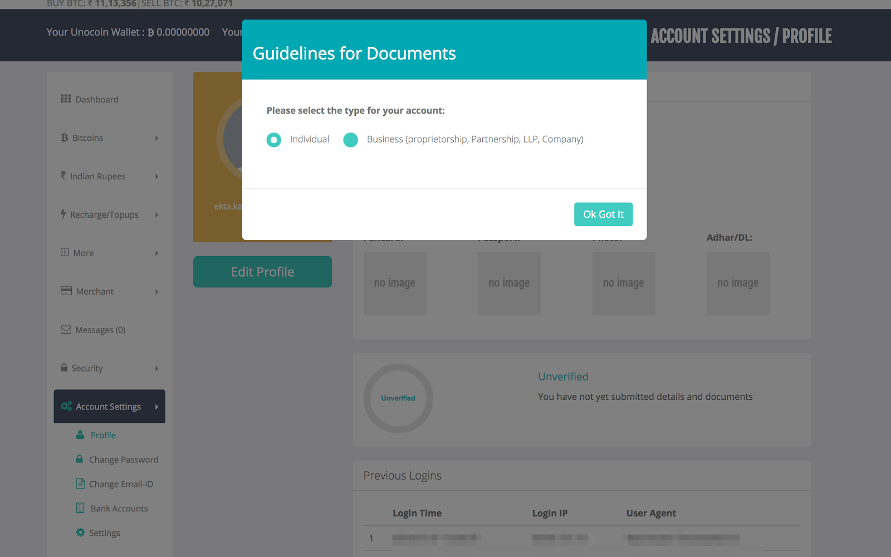Click the Edit Profile button
This screenshot has width=891, height=557.
coord(262,272)
